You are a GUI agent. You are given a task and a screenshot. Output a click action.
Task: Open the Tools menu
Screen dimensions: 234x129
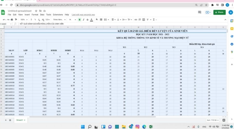click(x=49, y=15)
